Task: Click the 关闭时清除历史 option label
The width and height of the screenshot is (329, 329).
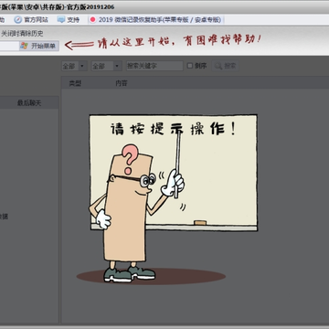Action: point(22,34)
